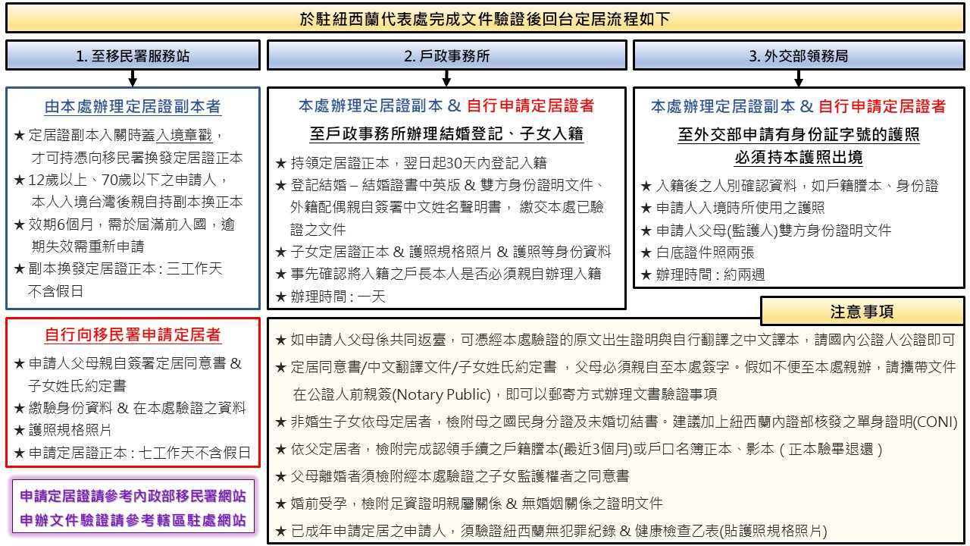The height and width of the screenshot is (546, 970).
Task: Click heading 由本處辦理定居證副本者
Action: [133, 106]
